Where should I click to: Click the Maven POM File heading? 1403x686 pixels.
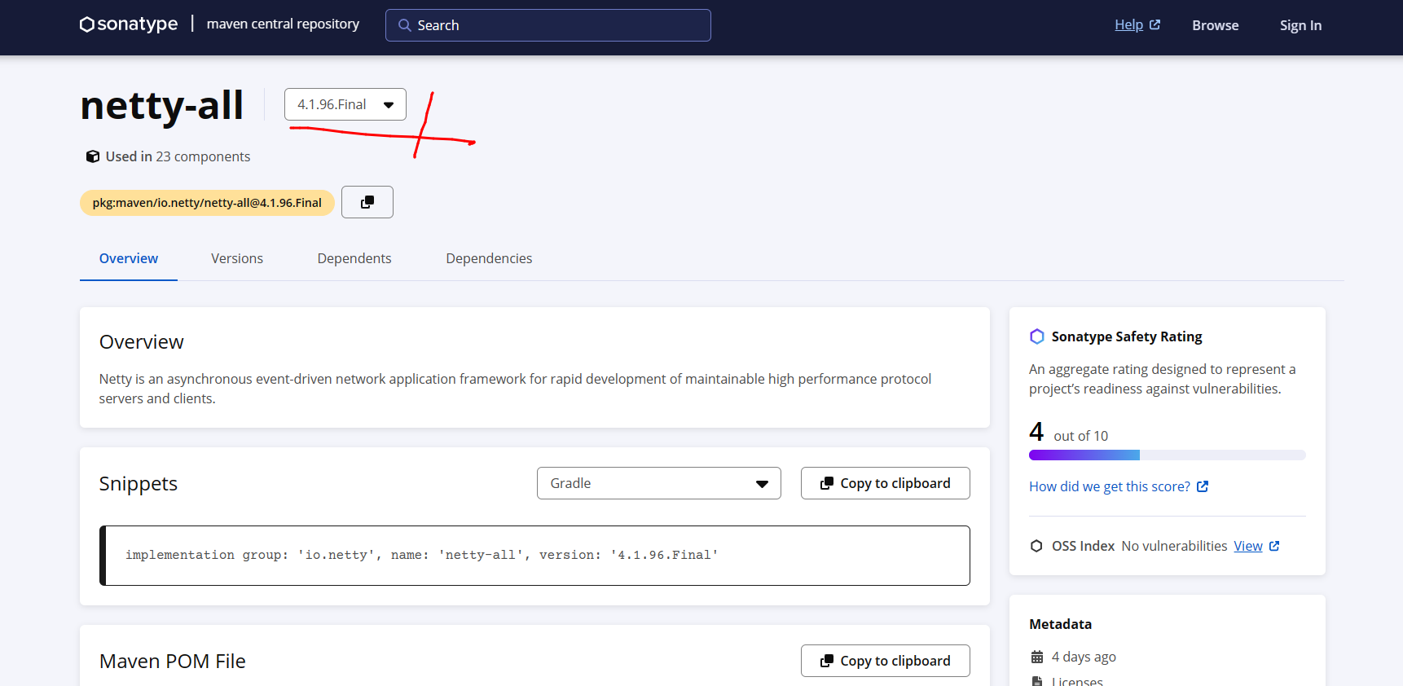point(173,662)
